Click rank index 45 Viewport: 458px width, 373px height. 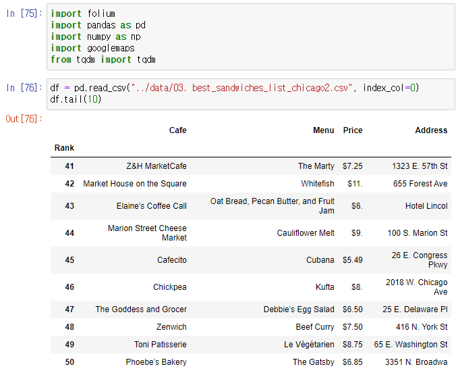69,260
